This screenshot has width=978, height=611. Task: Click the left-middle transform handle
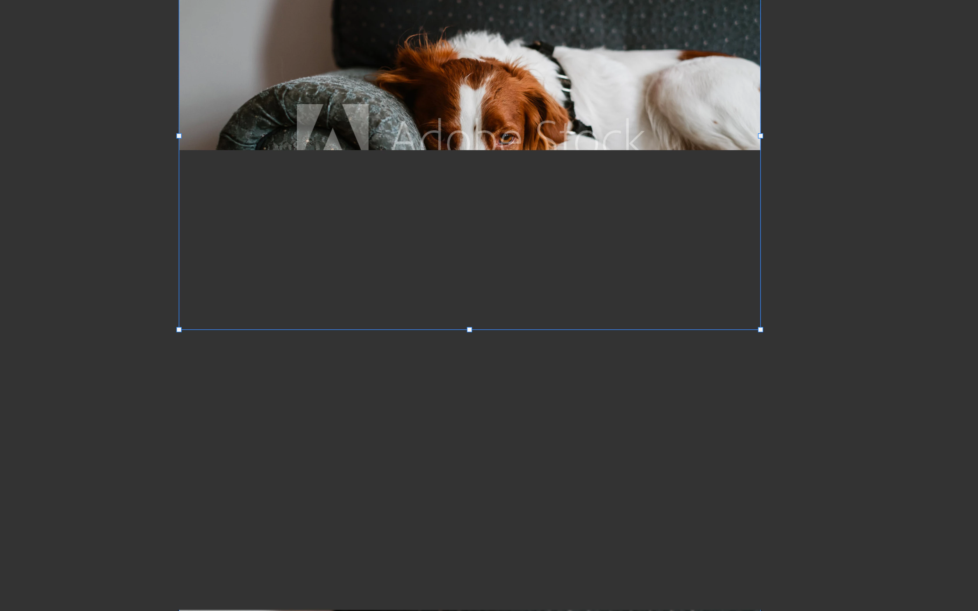tap(179, 136)
